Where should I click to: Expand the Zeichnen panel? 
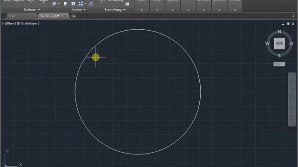[x=32, y=9]
